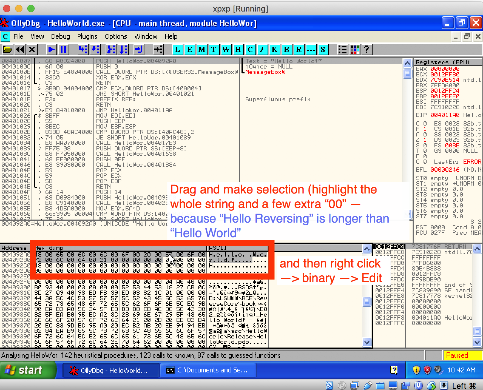Select stack address 0012FFC4 row
The image size is (483, 390).
(423, 247)
